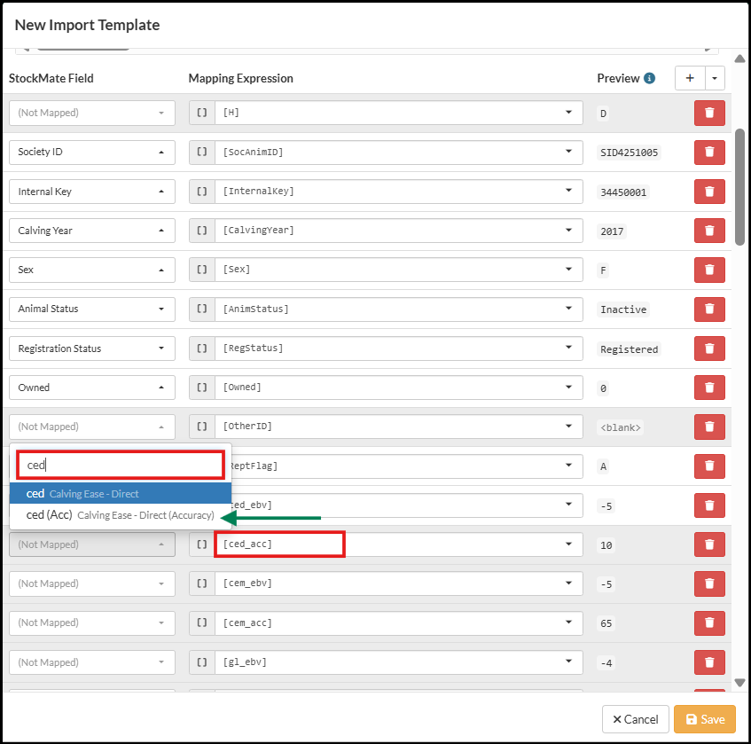751x744 pixels.
Task: Delete the [gl_ebv] mapping row
Action: tap(708, 662)
